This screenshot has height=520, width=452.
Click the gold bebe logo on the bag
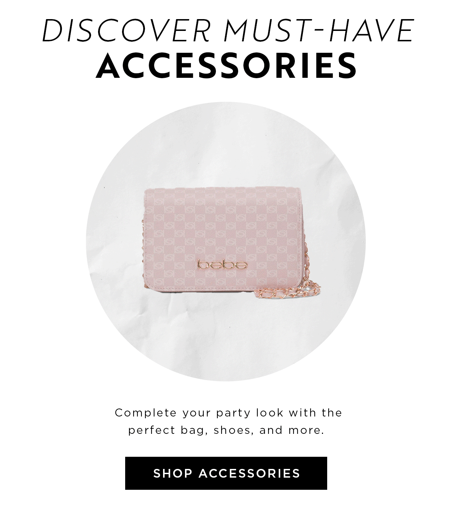(223, 265)
